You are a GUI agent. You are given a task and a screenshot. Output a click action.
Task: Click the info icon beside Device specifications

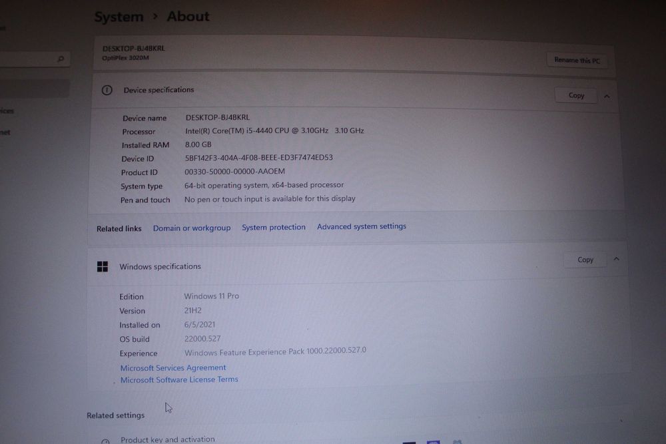point(107,90)
